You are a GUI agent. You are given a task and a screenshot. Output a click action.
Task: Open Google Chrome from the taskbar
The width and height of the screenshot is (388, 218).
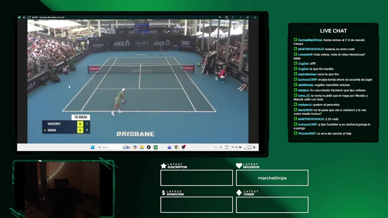(176, 147)
